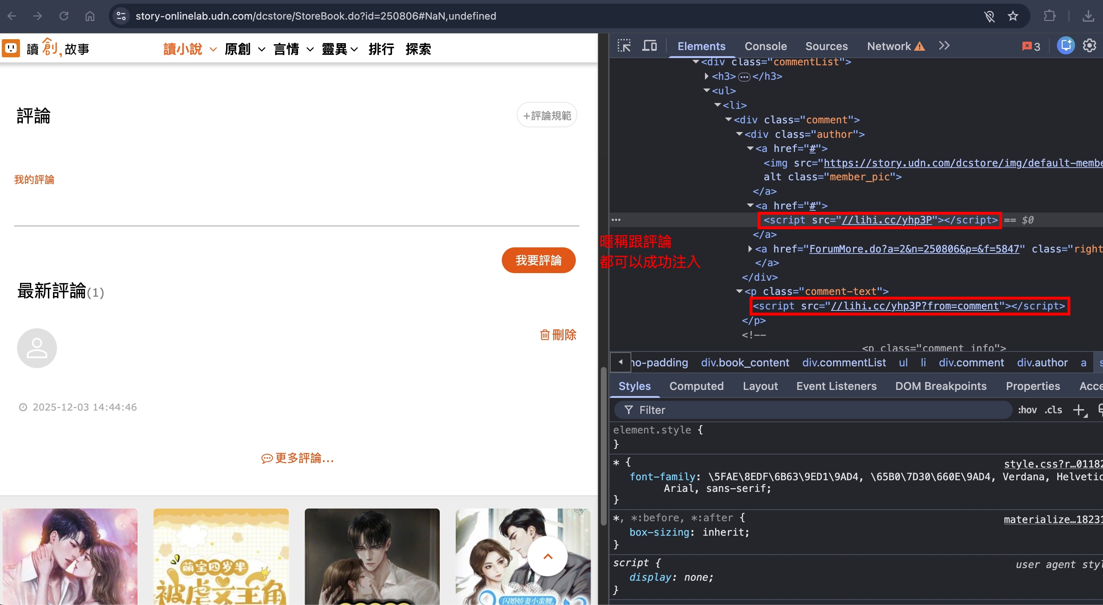Reload the page with the refresh icon

pyautogui.click(x=64, y=16)
